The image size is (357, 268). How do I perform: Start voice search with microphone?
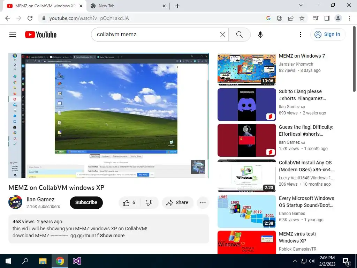click(x=260, y=35)
